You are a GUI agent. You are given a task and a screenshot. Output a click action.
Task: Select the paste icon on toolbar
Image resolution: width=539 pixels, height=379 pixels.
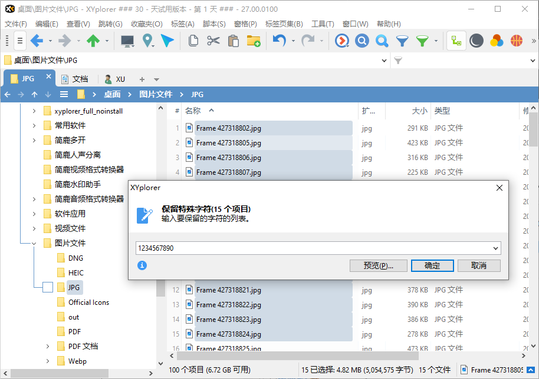pos(232,41)
